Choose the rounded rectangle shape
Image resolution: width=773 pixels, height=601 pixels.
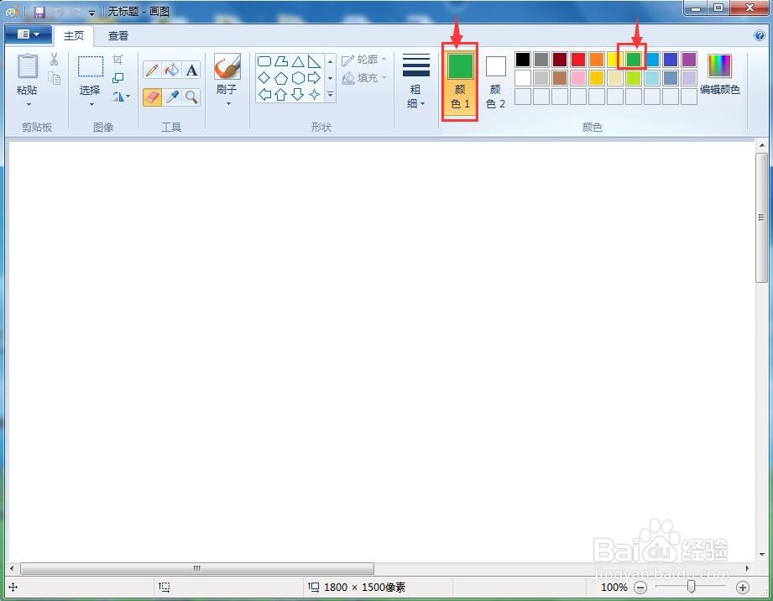click(264, 61)
